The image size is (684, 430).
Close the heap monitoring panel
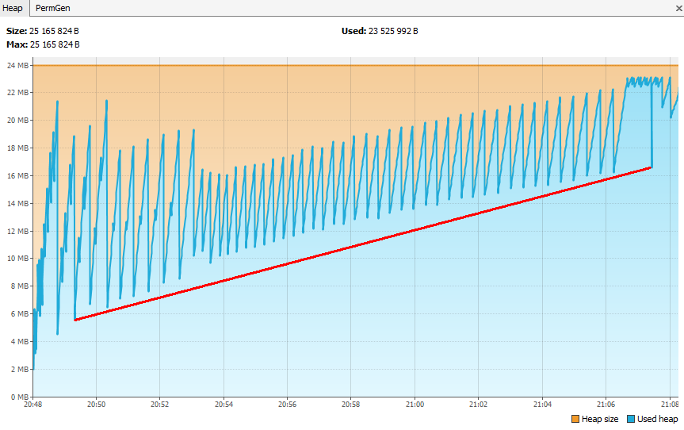coord(678,8)
